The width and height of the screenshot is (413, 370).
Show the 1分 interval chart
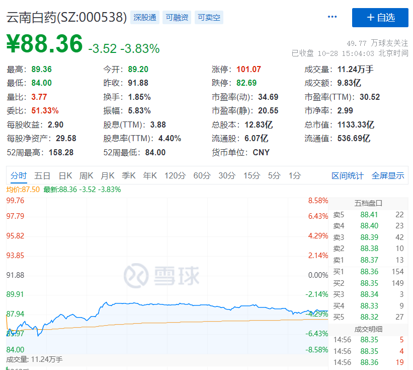tap(294, 176)
